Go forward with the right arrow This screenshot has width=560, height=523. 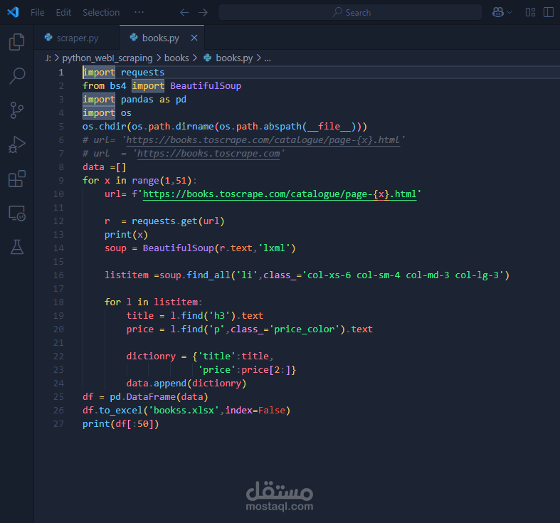pos(203,13)
